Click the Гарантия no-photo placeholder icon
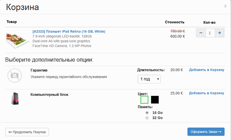Viewport: 231px width, 140px height. pyautogui.click(x=14, y=75)
